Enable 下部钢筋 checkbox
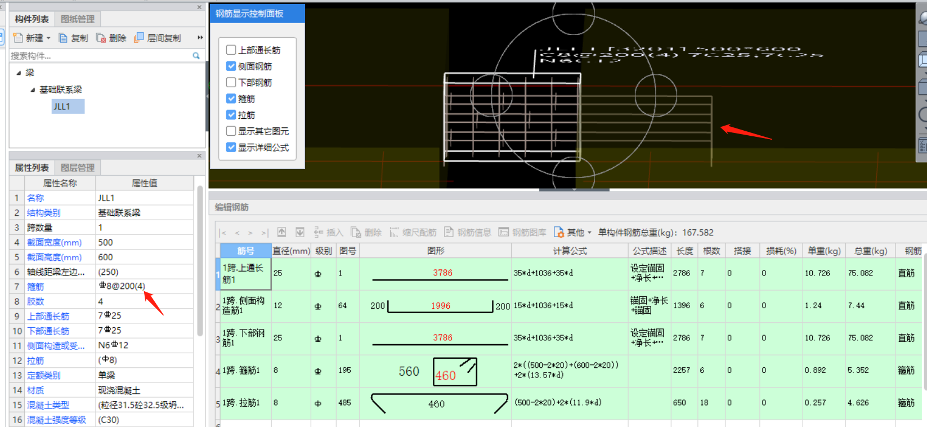 pos(231,82)
